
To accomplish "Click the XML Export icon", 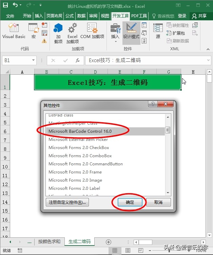I will tap(195, 33).
